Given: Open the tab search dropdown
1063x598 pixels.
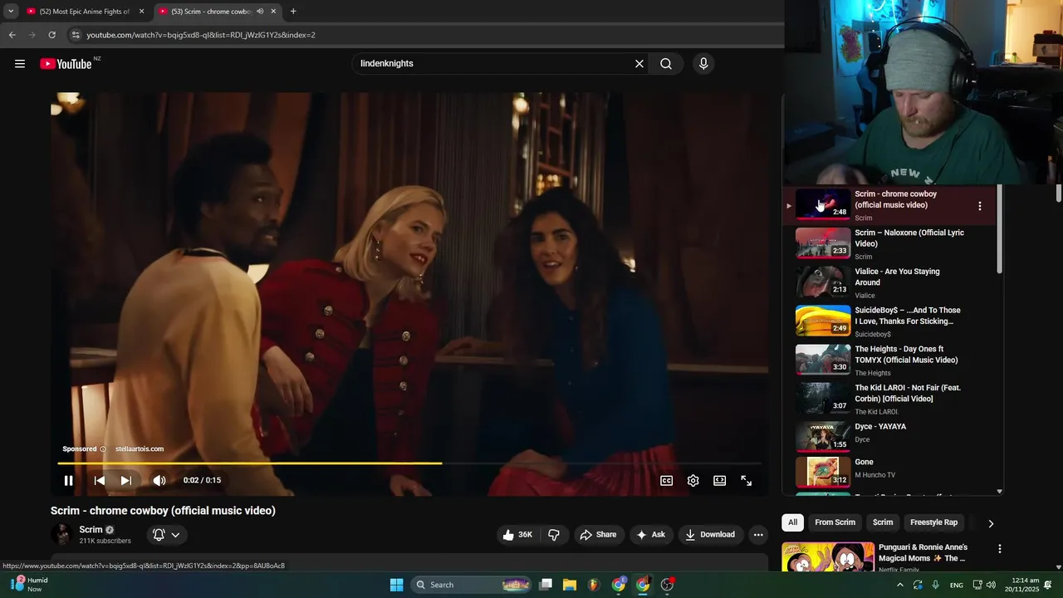Looking at the screenshot, I should [11, 12].
